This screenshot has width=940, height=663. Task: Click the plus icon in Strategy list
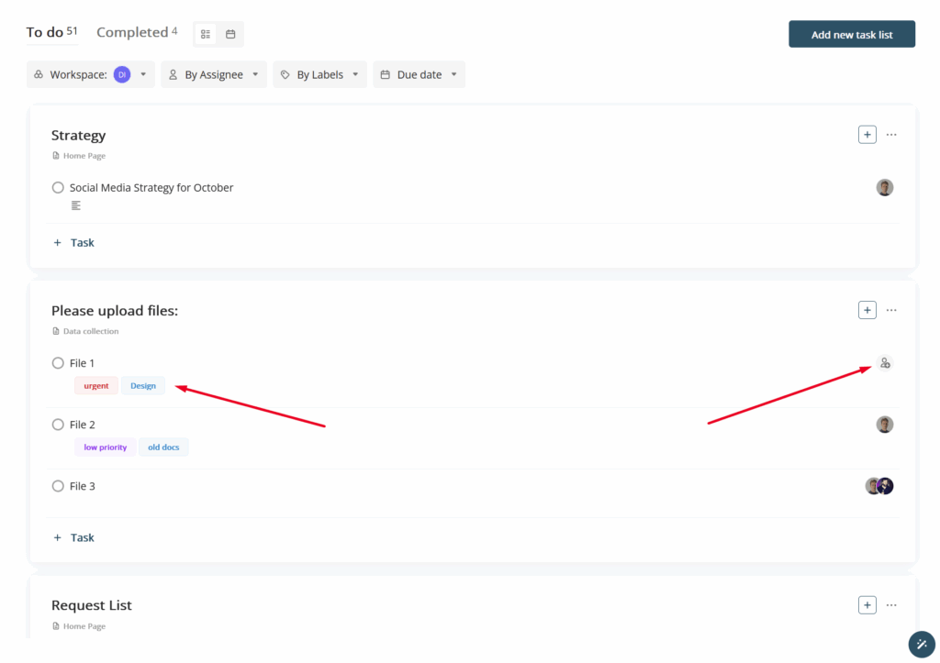pos(867,135)
